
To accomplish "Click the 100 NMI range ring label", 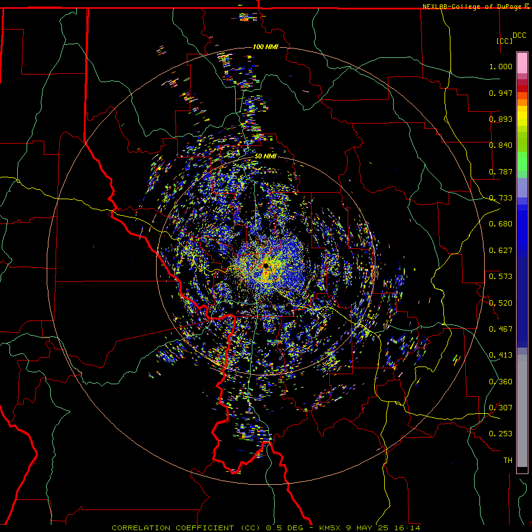I will click(x=265, y=47).
